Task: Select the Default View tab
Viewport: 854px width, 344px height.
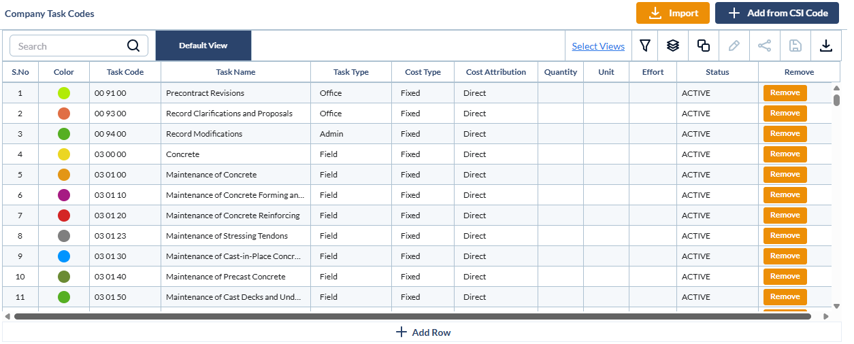Action: point(203,46)
